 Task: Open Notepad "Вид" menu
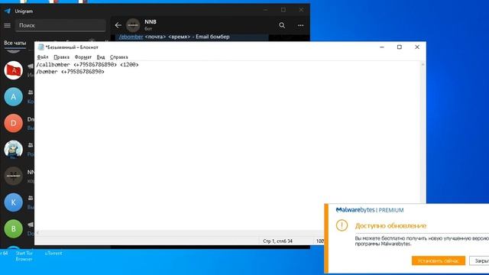click(x=100, y=57)
